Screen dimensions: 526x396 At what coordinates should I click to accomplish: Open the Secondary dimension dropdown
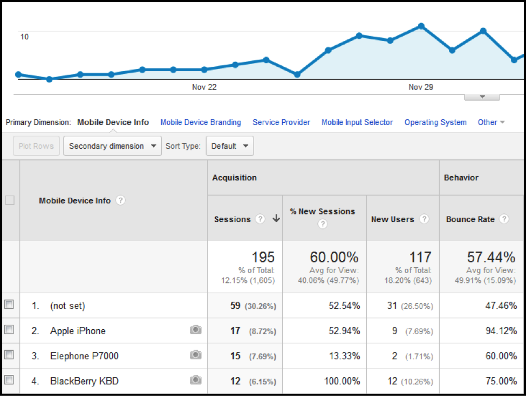pos(112,146)
